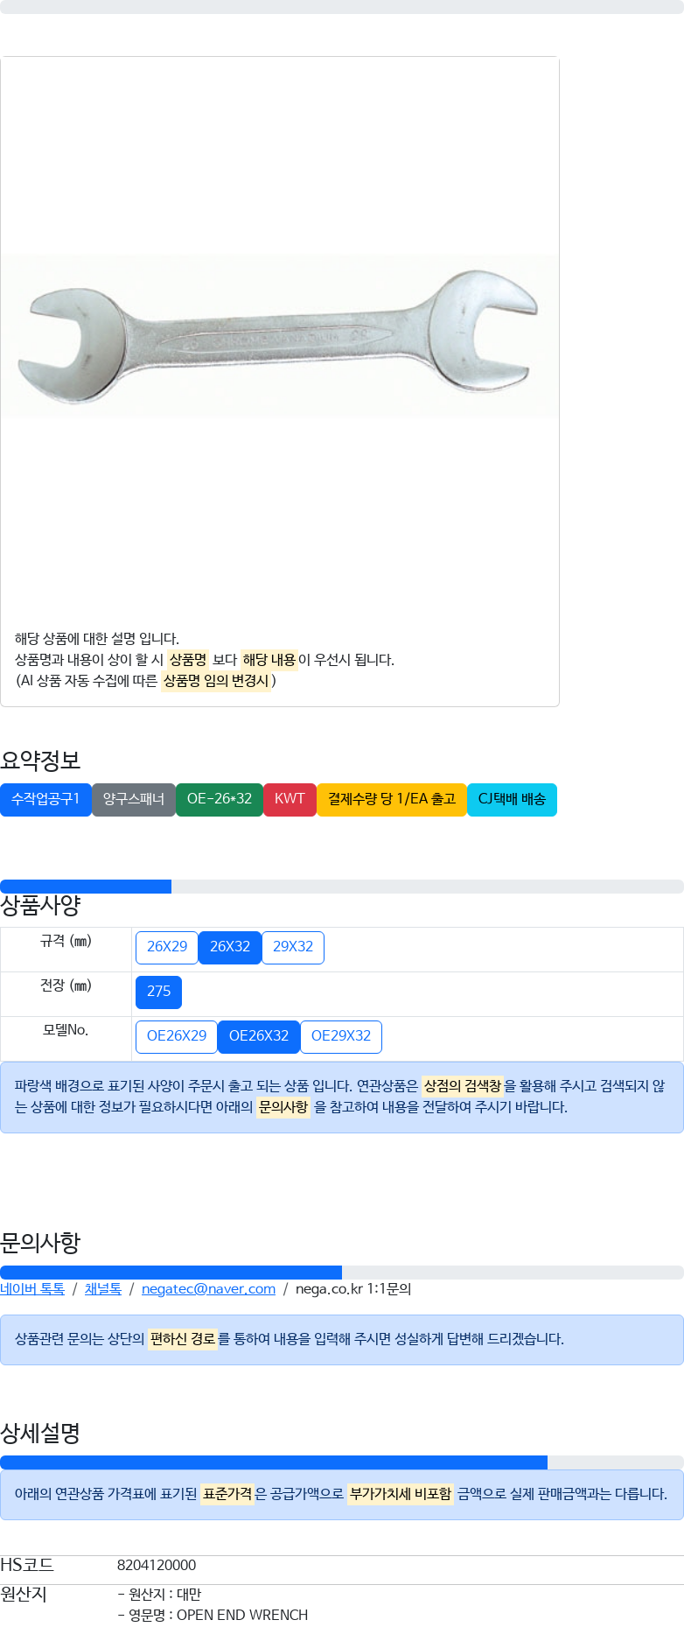Image resolution: width=684 pixels, height=1627 pixels.
Task: Open the 채널톡 link
Action: [x=103, y=1289]
